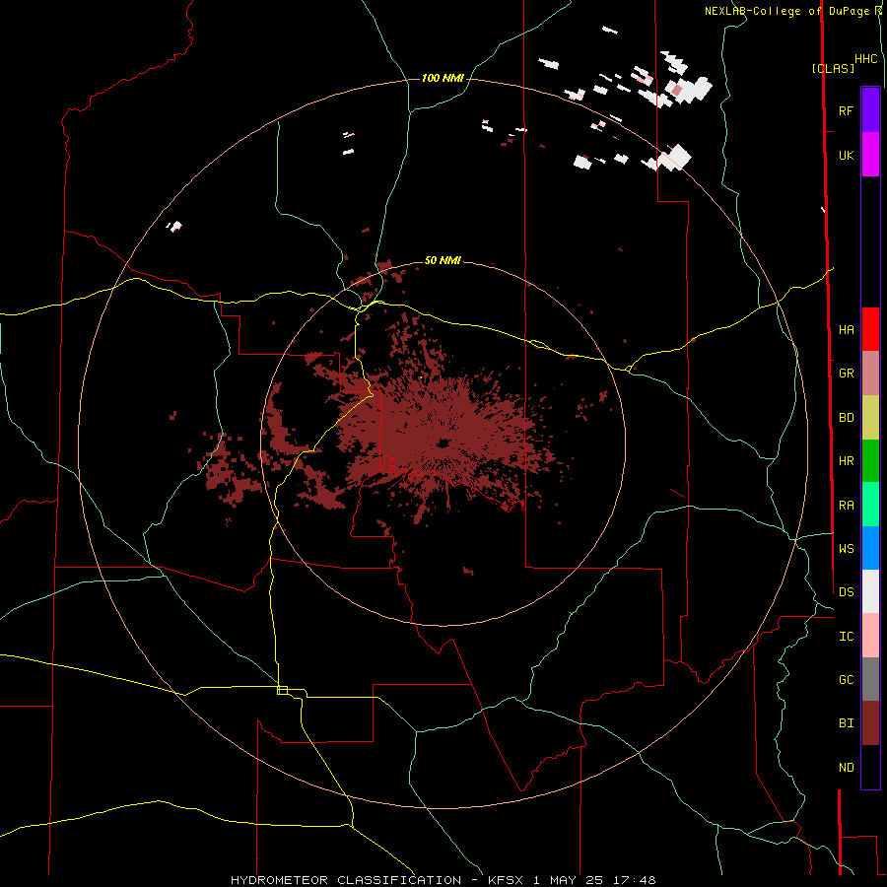Click the purple RF swatch in the legend
Viewport: 887px width, 887px height.
click(x=870, y=110)
